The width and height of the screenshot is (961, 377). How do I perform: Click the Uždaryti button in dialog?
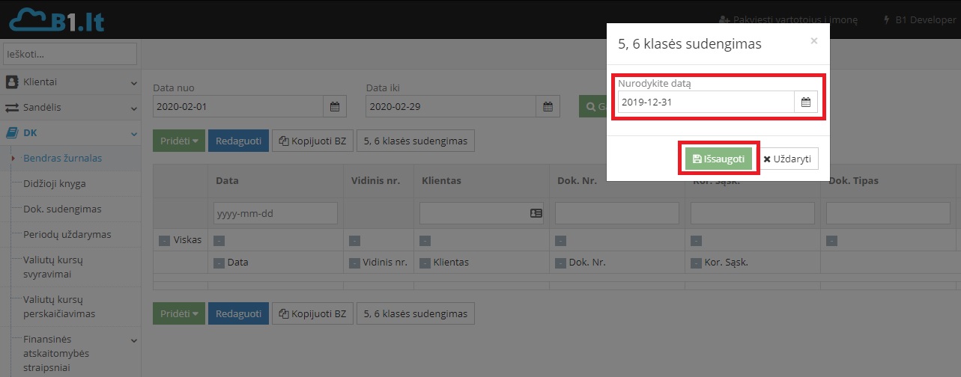[x=786, y=159]
